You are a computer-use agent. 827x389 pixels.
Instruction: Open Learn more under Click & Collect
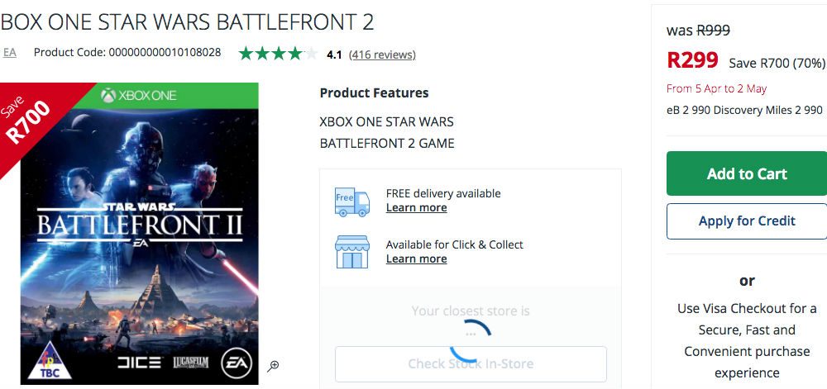[416, 259]
